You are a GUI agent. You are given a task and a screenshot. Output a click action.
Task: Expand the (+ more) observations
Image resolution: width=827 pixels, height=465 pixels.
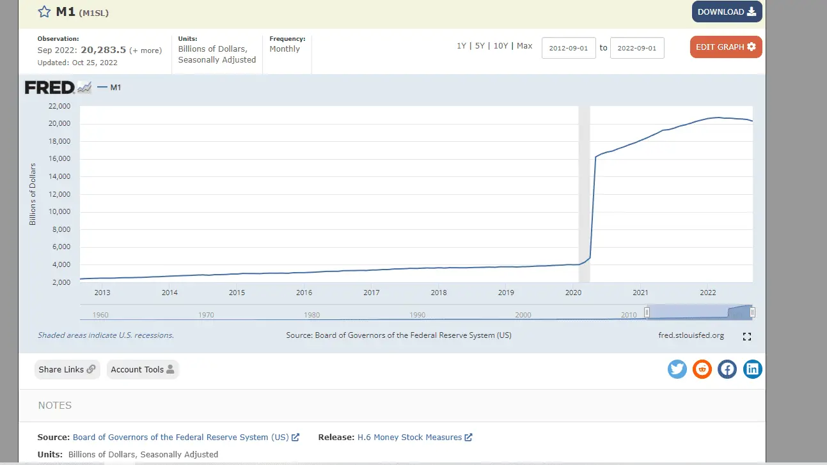145,50
